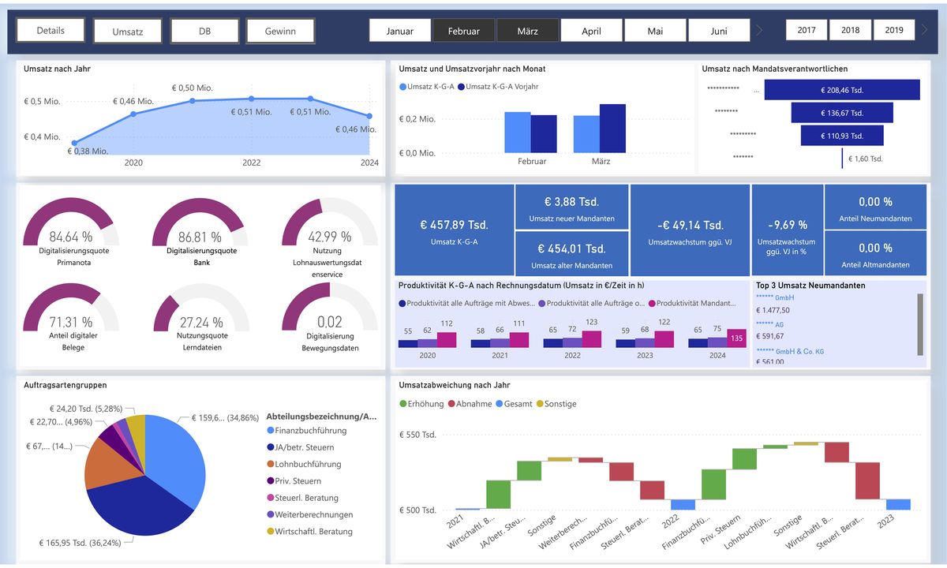Switch to the Umsatz page

click(x=127, y=31)
